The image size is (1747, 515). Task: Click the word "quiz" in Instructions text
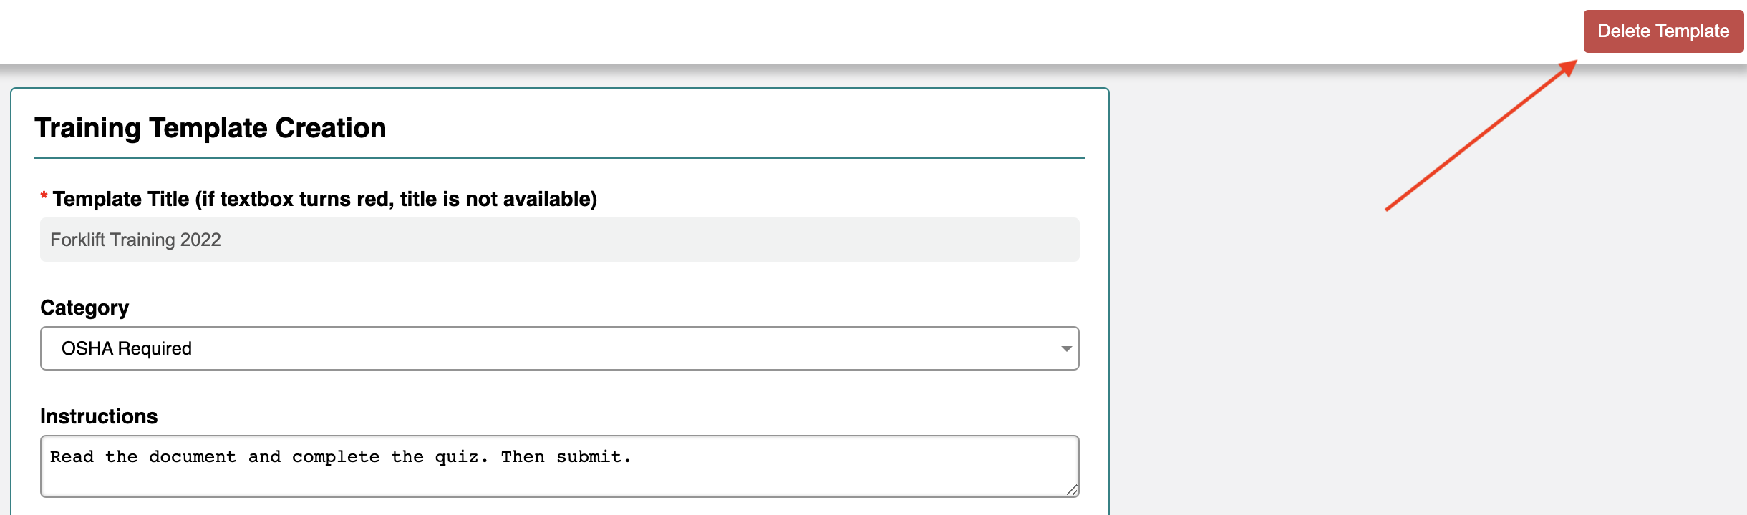[x=456, y=457]
